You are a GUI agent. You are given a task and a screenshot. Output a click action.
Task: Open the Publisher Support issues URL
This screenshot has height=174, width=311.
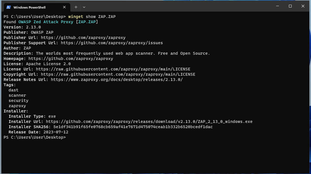[x=112, y=43]
